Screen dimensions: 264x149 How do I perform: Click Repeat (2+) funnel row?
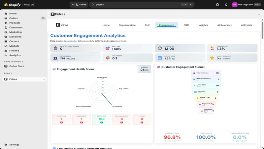coord(206,92)
